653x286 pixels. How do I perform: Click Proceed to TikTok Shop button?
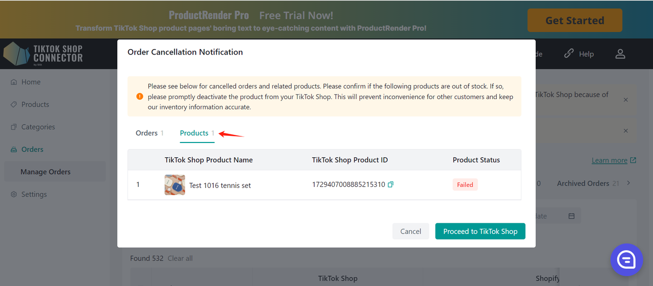480,231
